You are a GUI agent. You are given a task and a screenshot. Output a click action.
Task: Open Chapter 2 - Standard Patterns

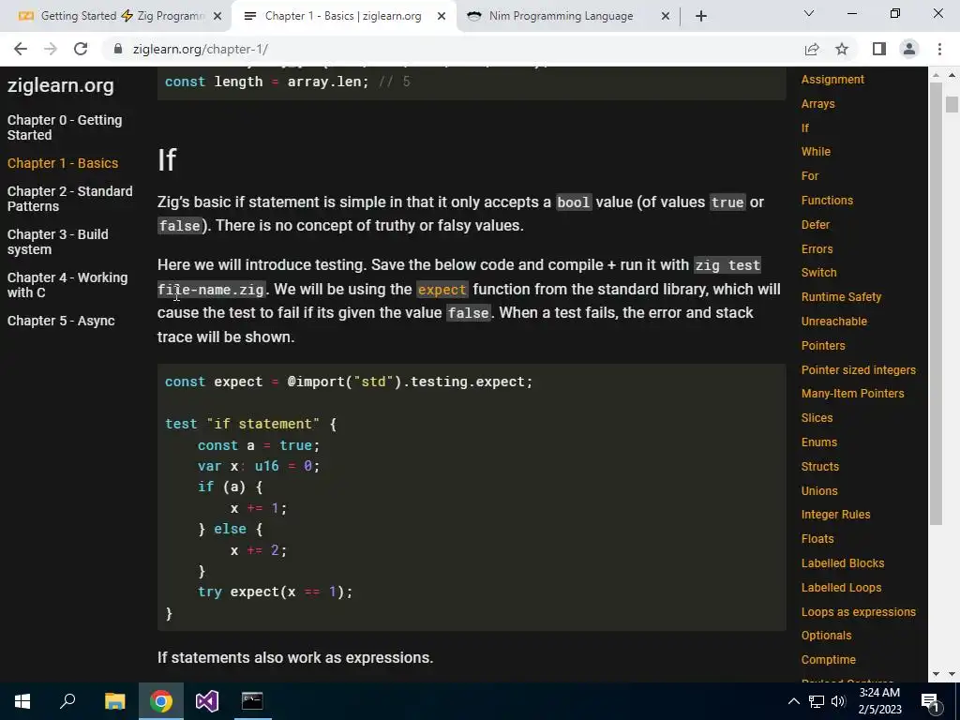69,199
